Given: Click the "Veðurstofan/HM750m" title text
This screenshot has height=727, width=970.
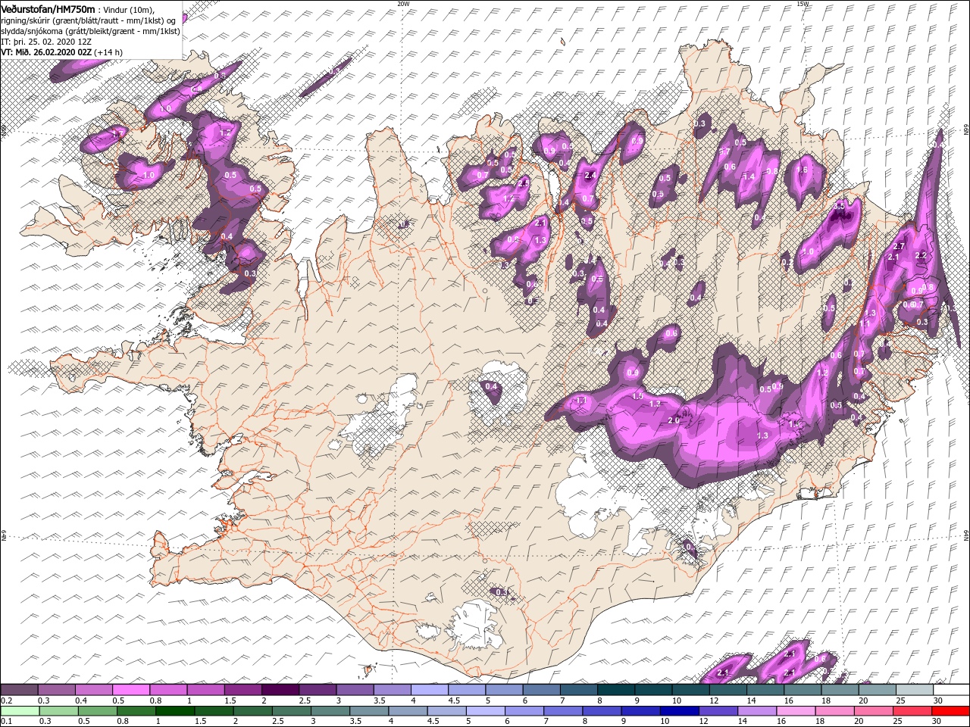Looking at the screenshot, I should [x=48, y=8].
